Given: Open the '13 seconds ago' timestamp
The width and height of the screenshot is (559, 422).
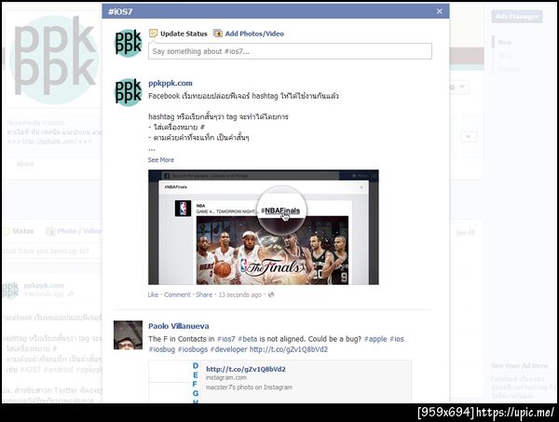Looking at the screenshot, I should [x=240, y=294].
